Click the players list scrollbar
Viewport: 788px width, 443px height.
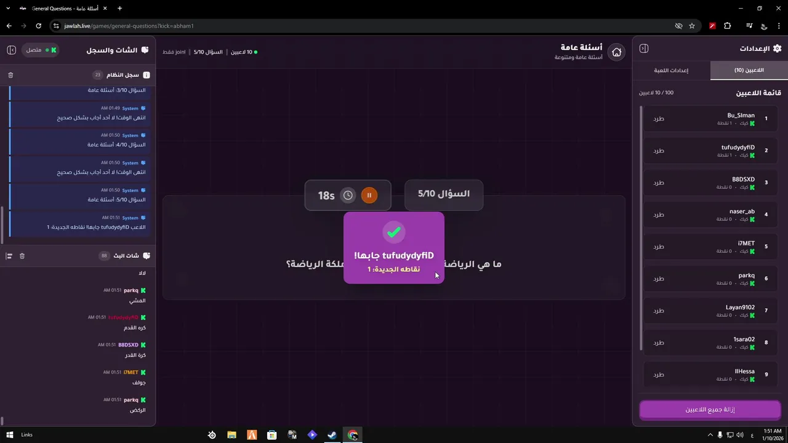641,228
